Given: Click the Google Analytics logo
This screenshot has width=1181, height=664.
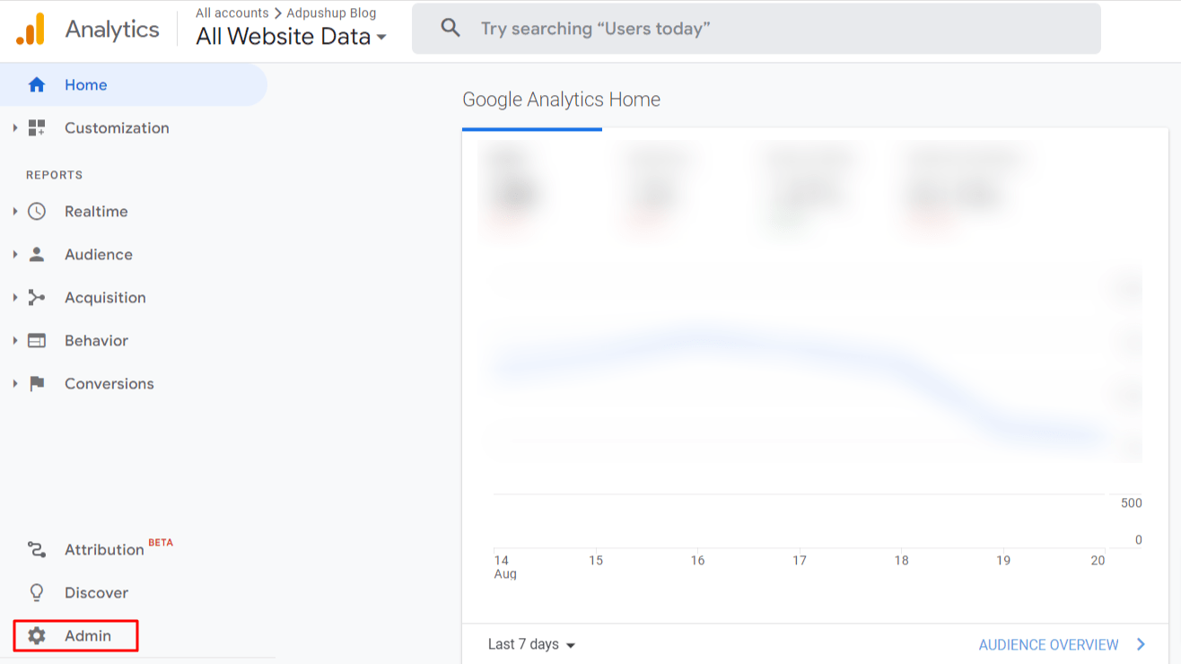Looking at the screenshot, I should coord(88,29).
